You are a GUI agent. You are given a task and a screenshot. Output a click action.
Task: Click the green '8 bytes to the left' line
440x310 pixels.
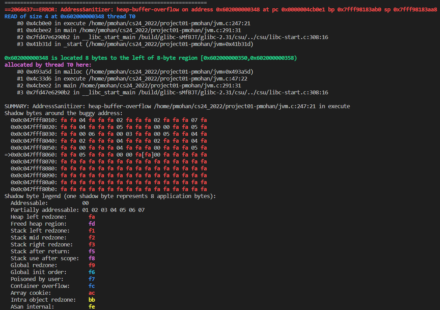coord(150,58)
